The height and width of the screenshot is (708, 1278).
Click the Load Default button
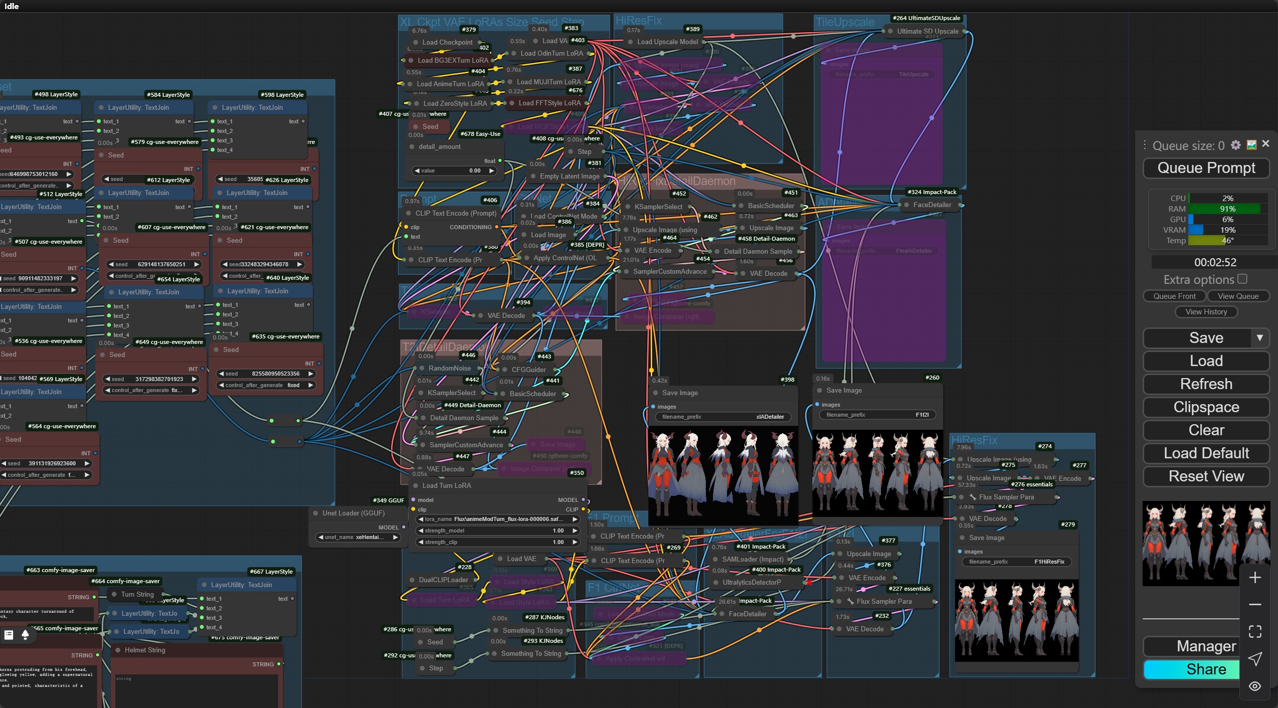click(1206, 453)
